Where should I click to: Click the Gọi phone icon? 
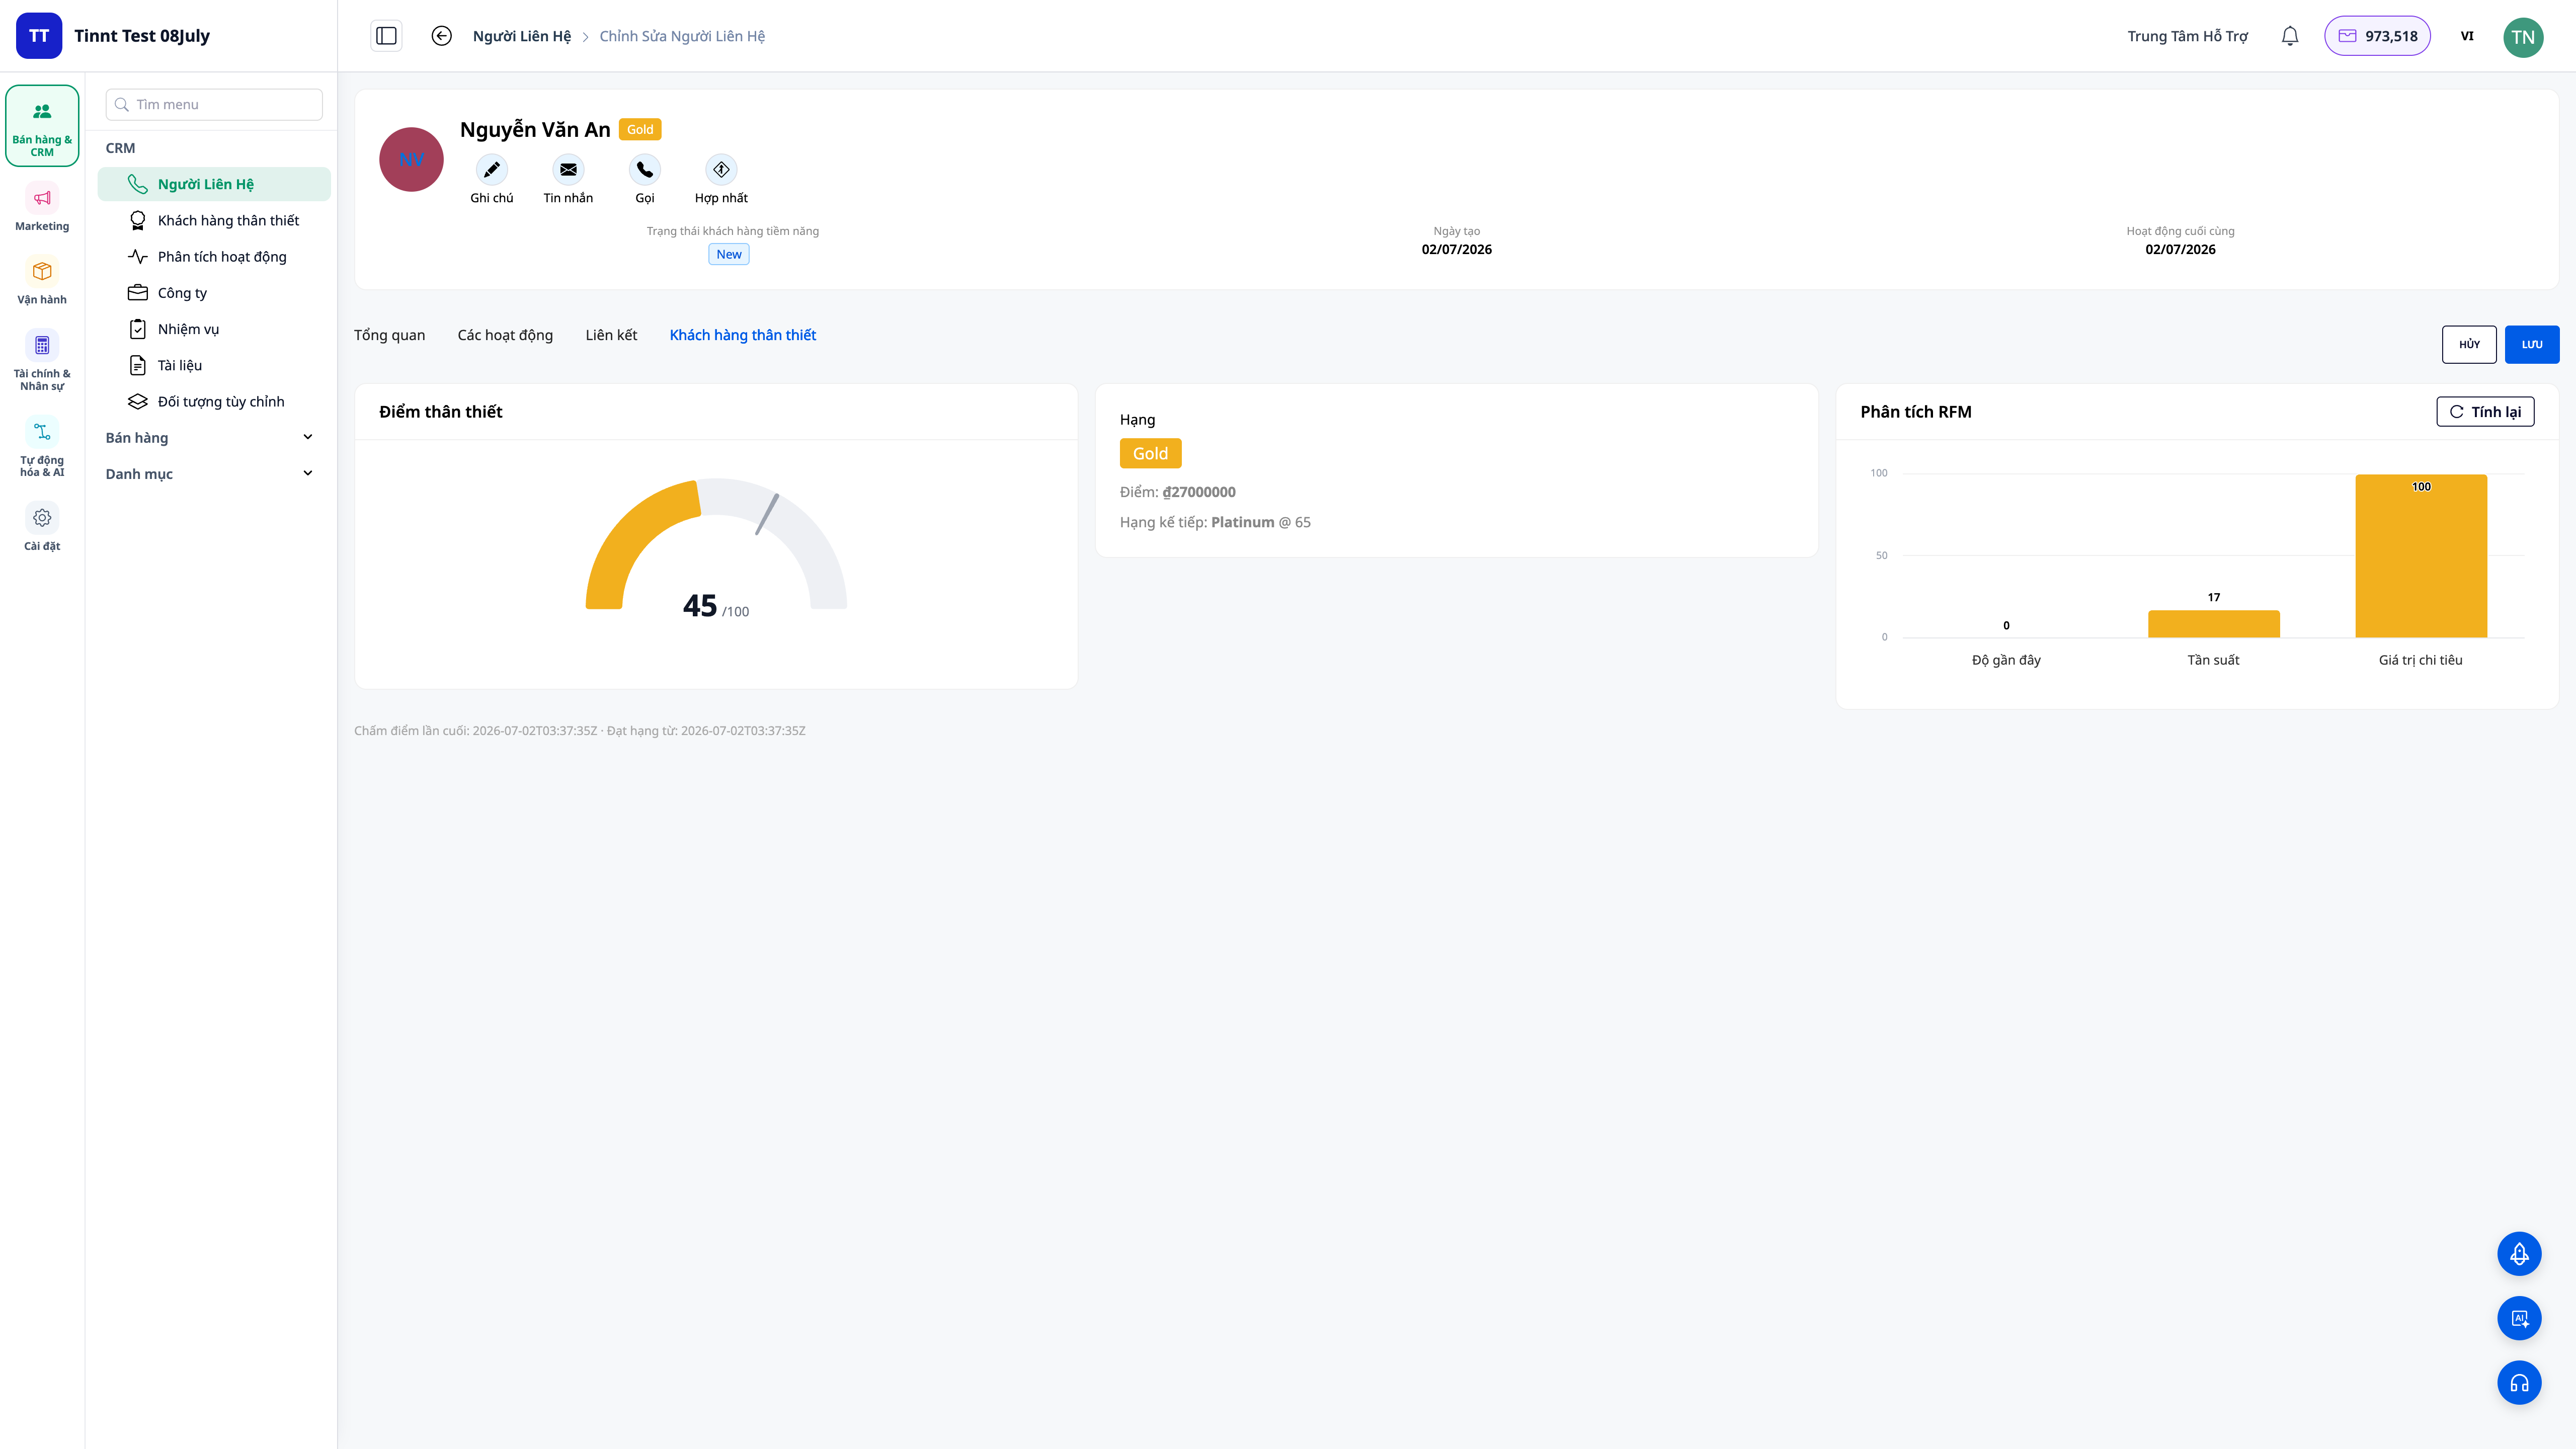coord(645,169)
